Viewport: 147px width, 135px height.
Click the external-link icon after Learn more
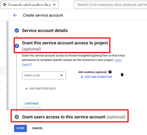(x=31, y=64)
